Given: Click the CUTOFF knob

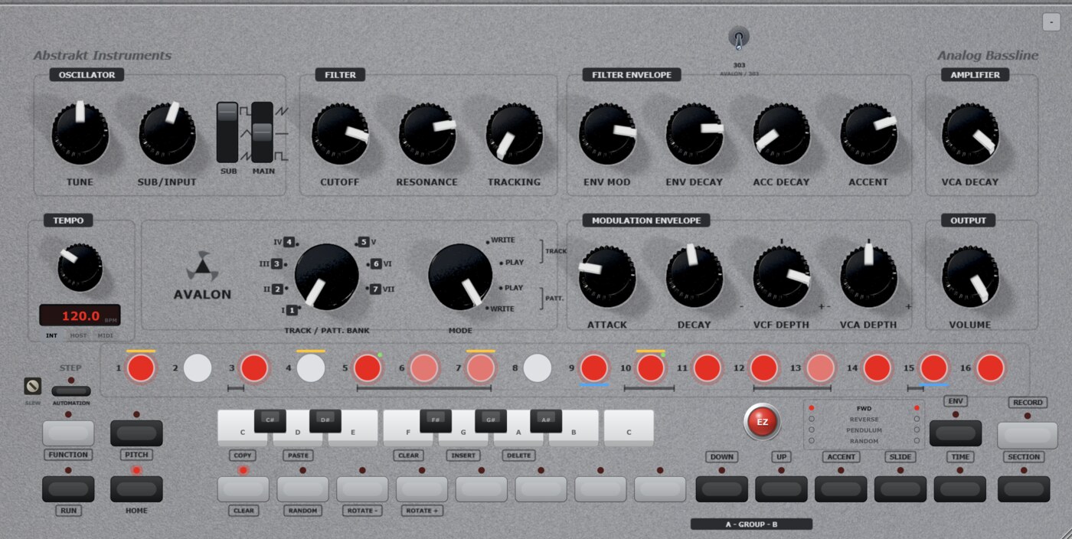Looking at the screenshot, I should coord(340,135).
